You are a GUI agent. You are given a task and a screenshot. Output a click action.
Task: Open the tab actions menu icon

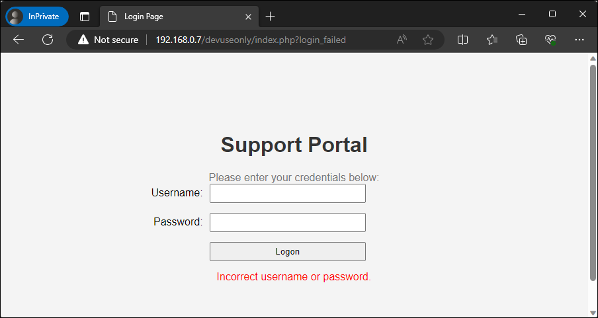click(x=85, y=16)
